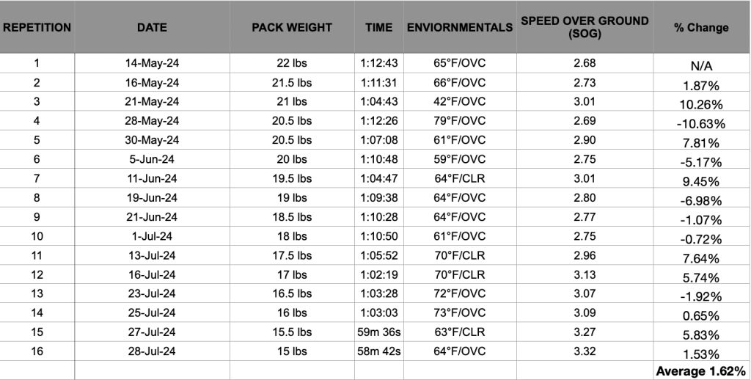Select the Average 1.62% cell

701,371
